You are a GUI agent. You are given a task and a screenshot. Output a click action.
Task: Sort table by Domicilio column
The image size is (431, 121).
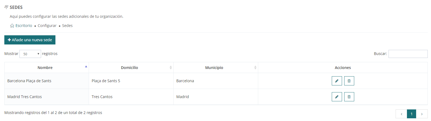pyautogui.click(x=130, y=68)
